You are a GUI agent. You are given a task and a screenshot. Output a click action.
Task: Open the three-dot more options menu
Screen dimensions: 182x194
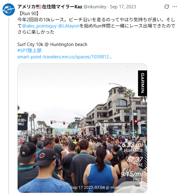(x=175, y=7)
